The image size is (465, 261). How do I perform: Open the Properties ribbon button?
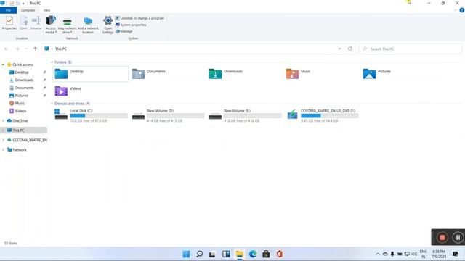pyautogui.click(x=9, y=23)
